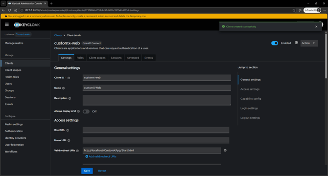
Task: Click the Valid redirect URIs input field
Action: (152, 150)
